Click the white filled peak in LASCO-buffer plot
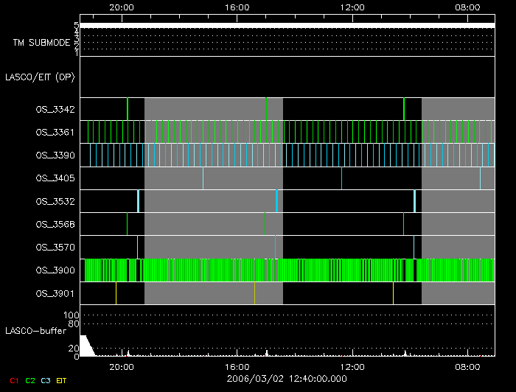 tap(86, 346)
